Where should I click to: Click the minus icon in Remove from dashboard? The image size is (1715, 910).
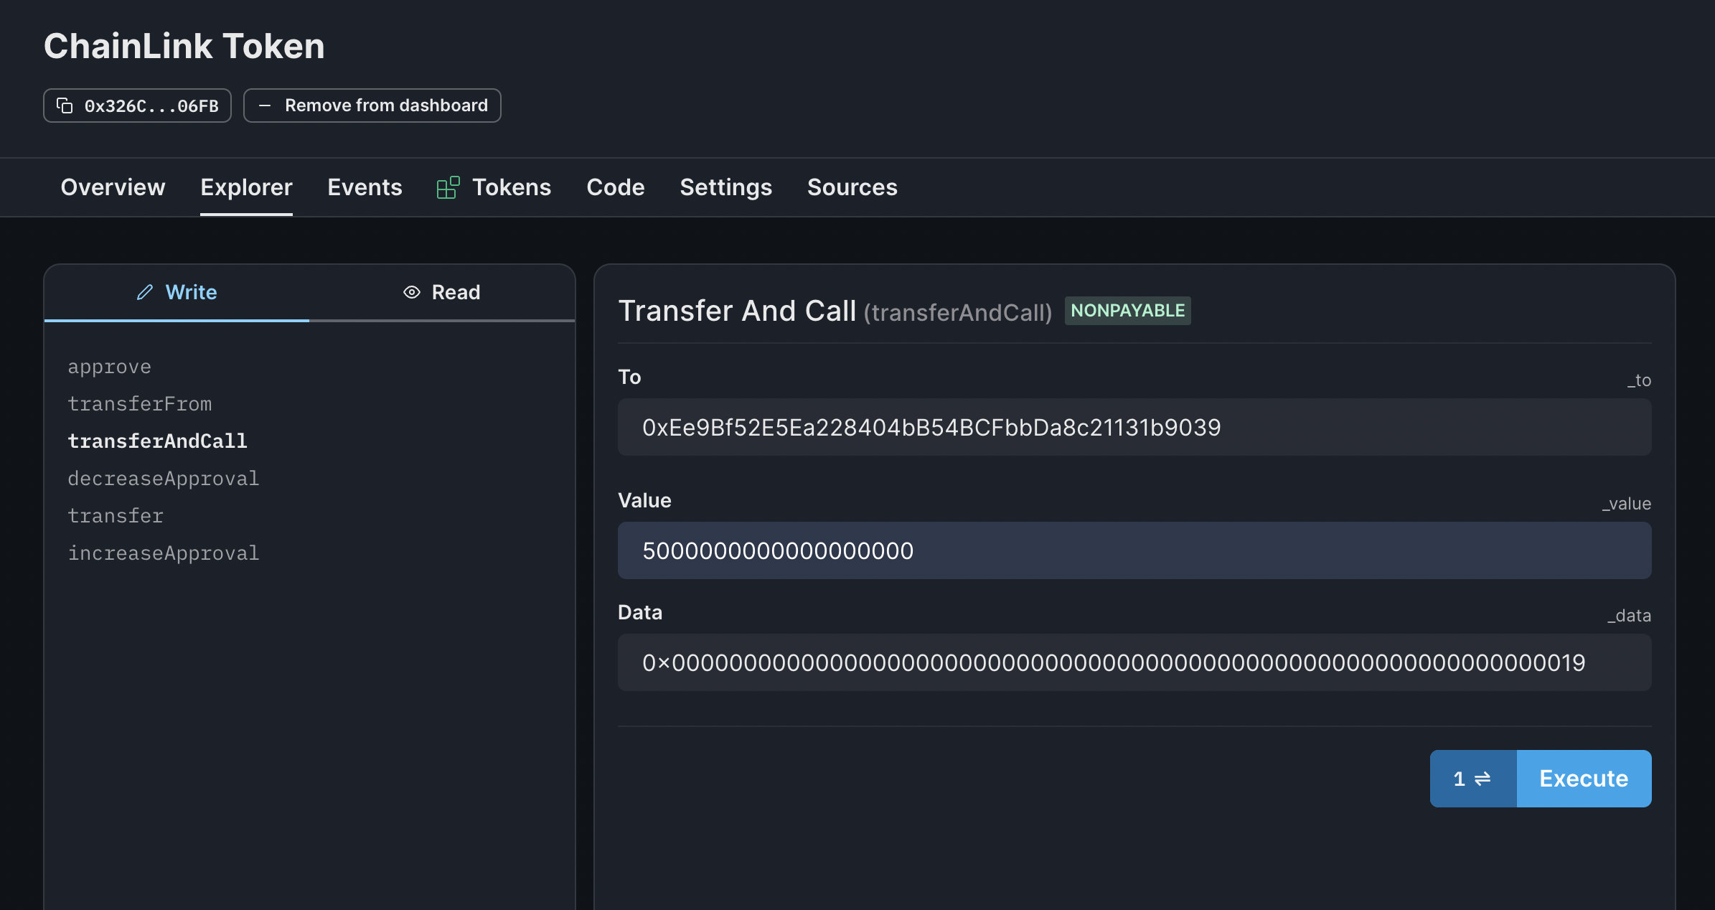[x=264, y=105]
